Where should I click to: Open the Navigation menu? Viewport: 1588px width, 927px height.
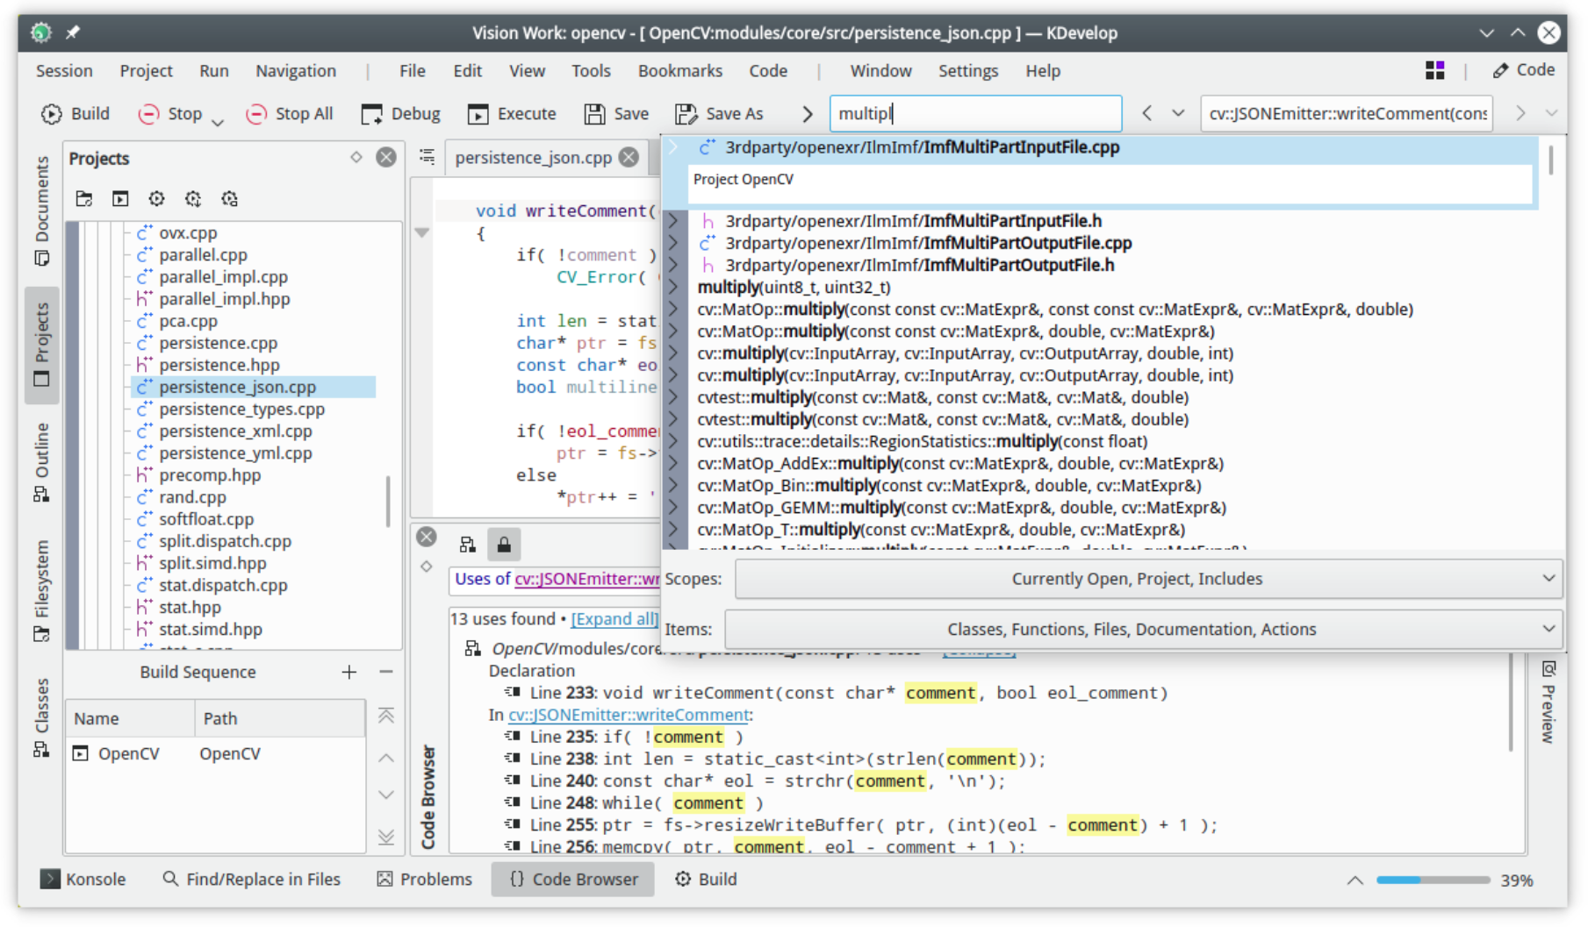[x=296, y=71]
